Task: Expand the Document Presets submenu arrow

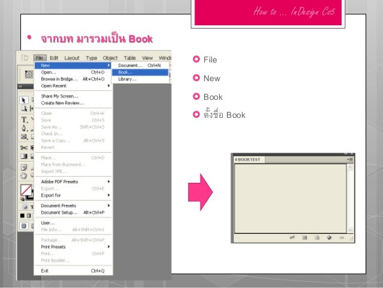Action: click(x=109, y=206)
